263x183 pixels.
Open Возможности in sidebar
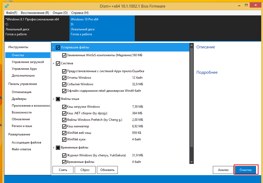(22, 112)
